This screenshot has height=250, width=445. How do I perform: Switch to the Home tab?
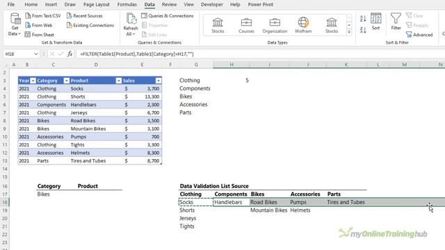point(31,5)
